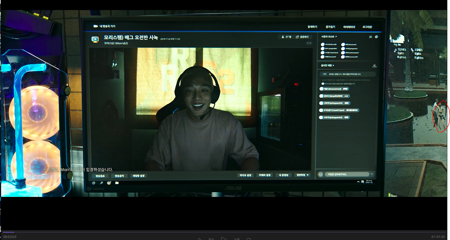Image resolution: width=450 pixels, height=240 pixels.
Task: Click the megaphone announcement icon in chat
Action: coord(324,74)
